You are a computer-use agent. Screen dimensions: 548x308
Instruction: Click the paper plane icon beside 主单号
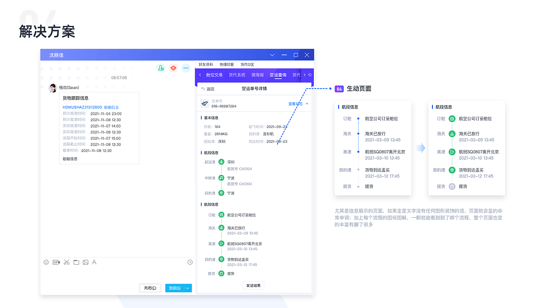pos(205,103)
